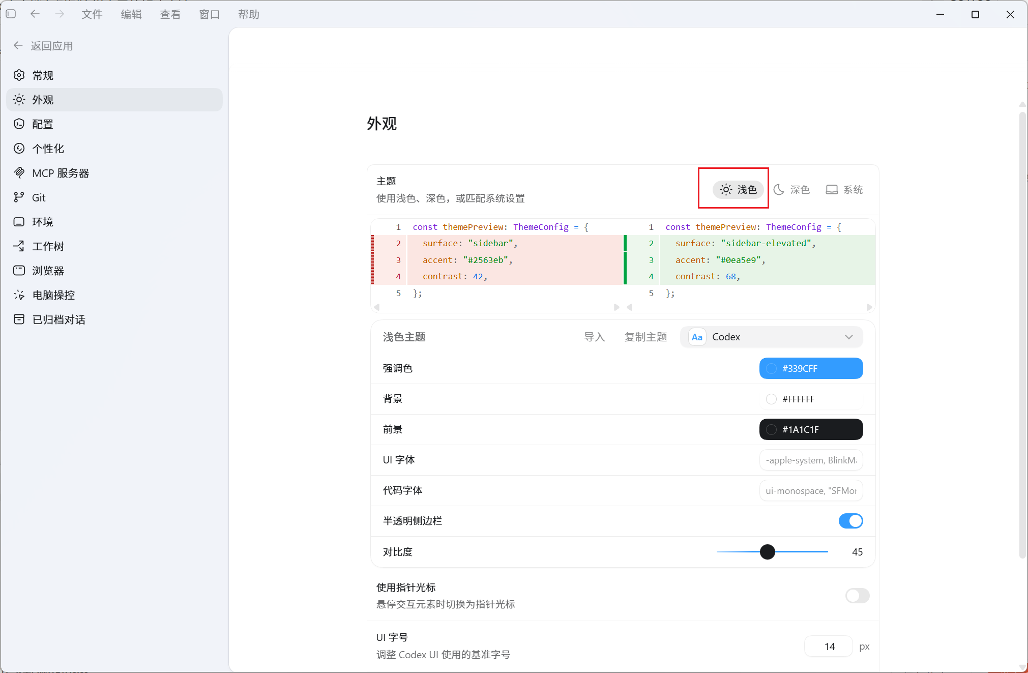Open the 环境 settings page

[114, 222]
